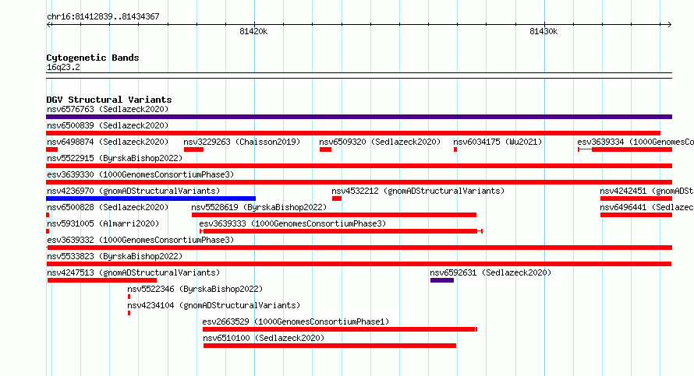This screenshot has width=694, height=376.
Task: Click the esv3639334 variant label
Action: (636, 142)
